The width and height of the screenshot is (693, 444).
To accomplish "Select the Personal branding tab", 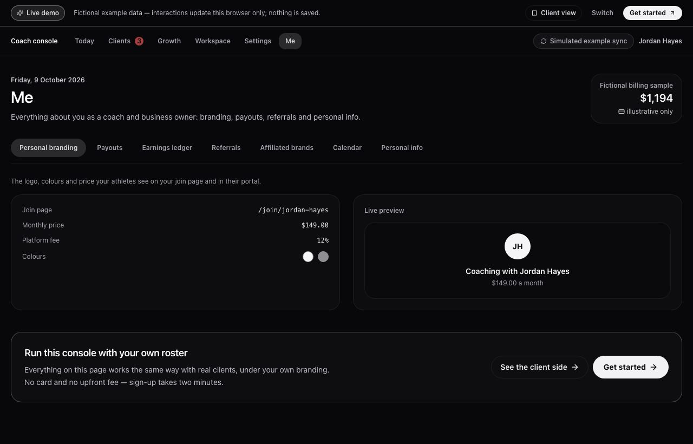I will pos(49,148).
